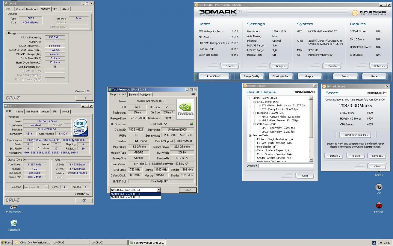This screenshot has height=246, width=393.
Task: Click the Demo button
Action: (x=346, y=76)
